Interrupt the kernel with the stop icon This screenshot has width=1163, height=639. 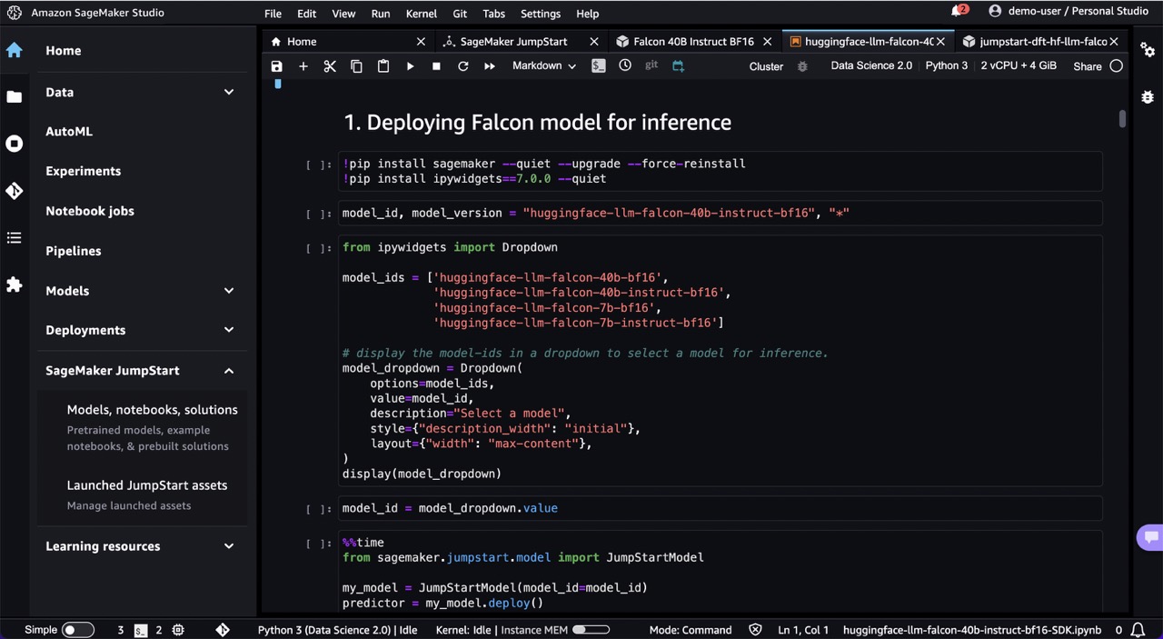(x=436, y=66)
